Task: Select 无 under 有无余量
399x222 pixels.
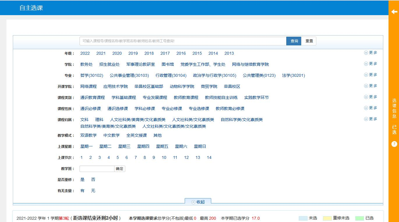Action: [93, 191]
